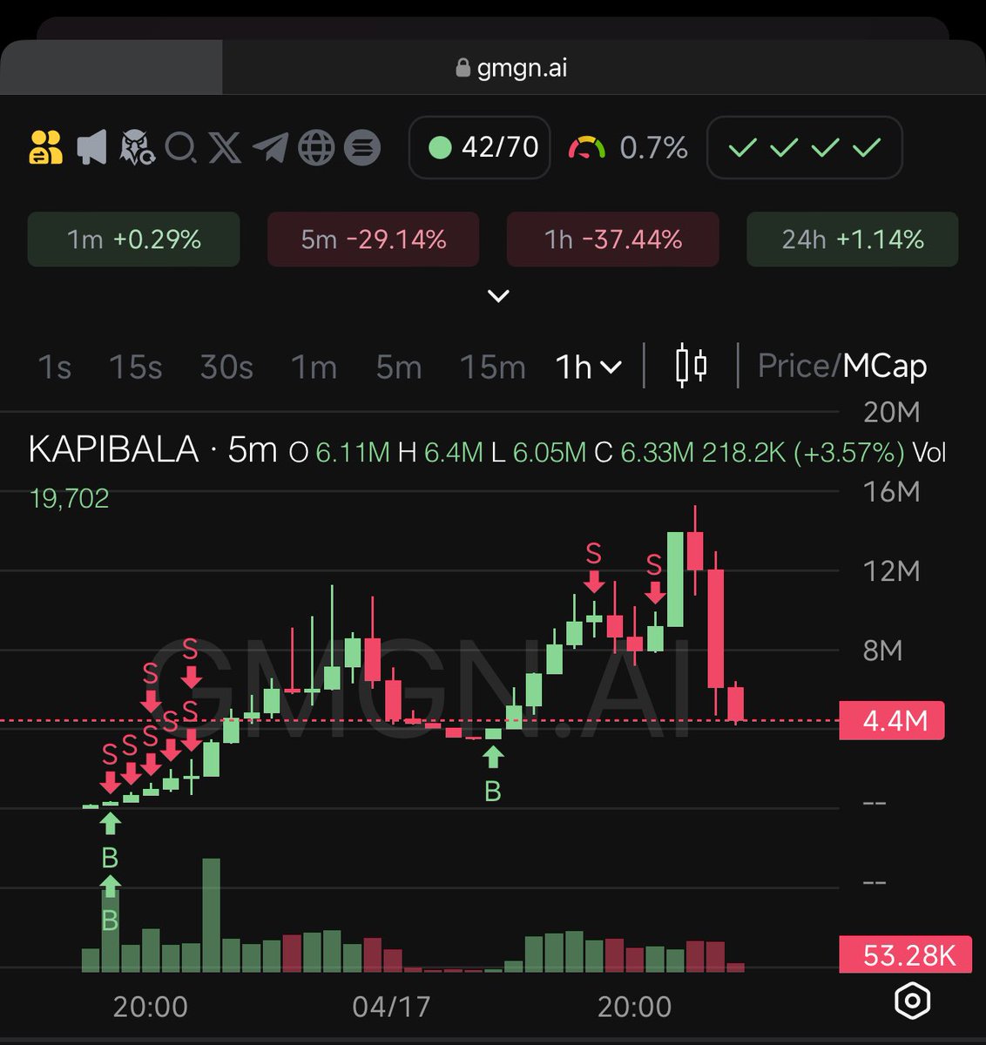
Task: Switch to the 15m timeframe
Action: tap(493, 367)
